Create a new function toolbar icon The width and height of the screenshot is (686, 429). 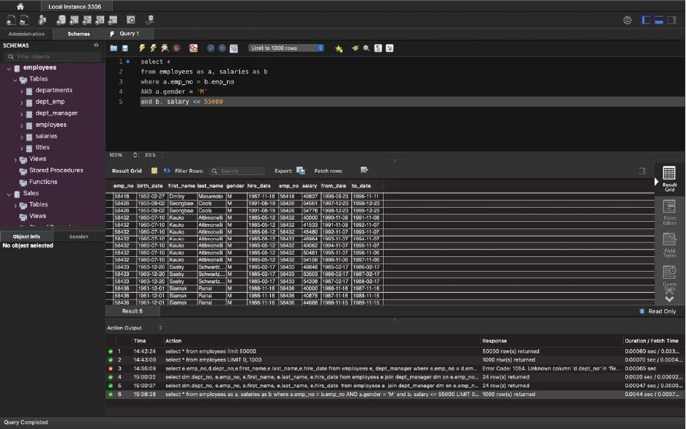pyautogui.click(x=113, y=20)
